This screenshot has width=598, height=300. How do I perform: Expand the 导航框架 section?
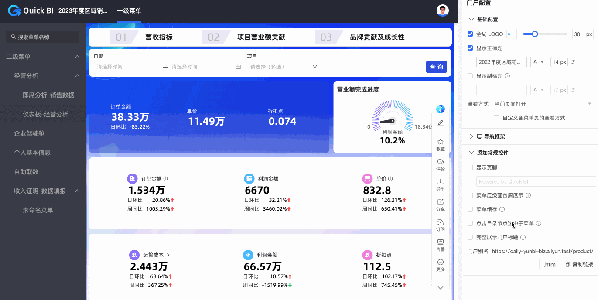(471, 136)
